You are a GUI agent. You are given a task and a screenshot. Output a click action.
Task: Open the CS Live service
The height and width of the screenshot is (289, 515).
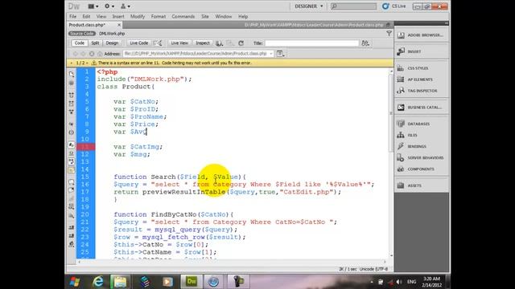(393, 6)
